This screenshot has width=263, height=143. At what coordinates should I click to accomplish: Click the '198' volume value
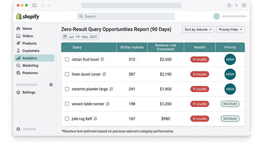pyautogui.click(x=132, y=104)
